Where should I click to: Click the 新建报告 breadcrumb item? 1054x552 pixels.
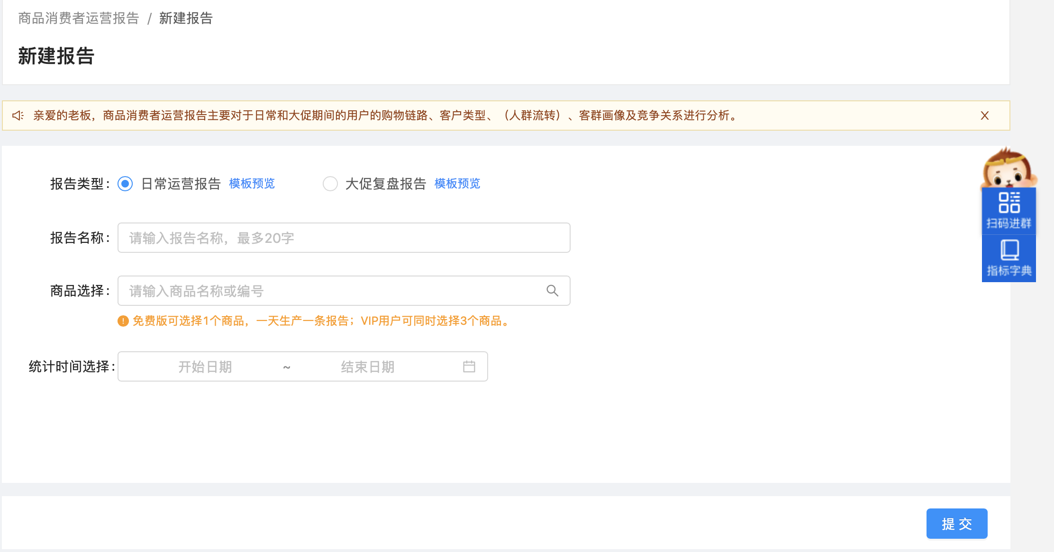(186, 18)
